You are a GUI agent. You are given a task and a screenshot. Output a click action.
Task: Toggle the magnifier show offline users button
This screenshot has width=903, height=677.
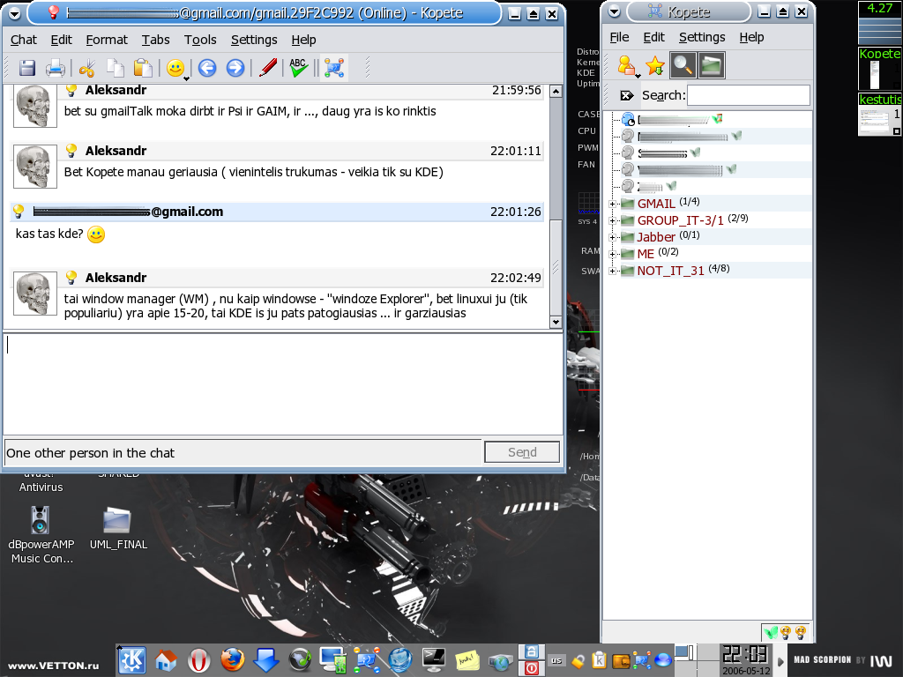click(683, 65)
